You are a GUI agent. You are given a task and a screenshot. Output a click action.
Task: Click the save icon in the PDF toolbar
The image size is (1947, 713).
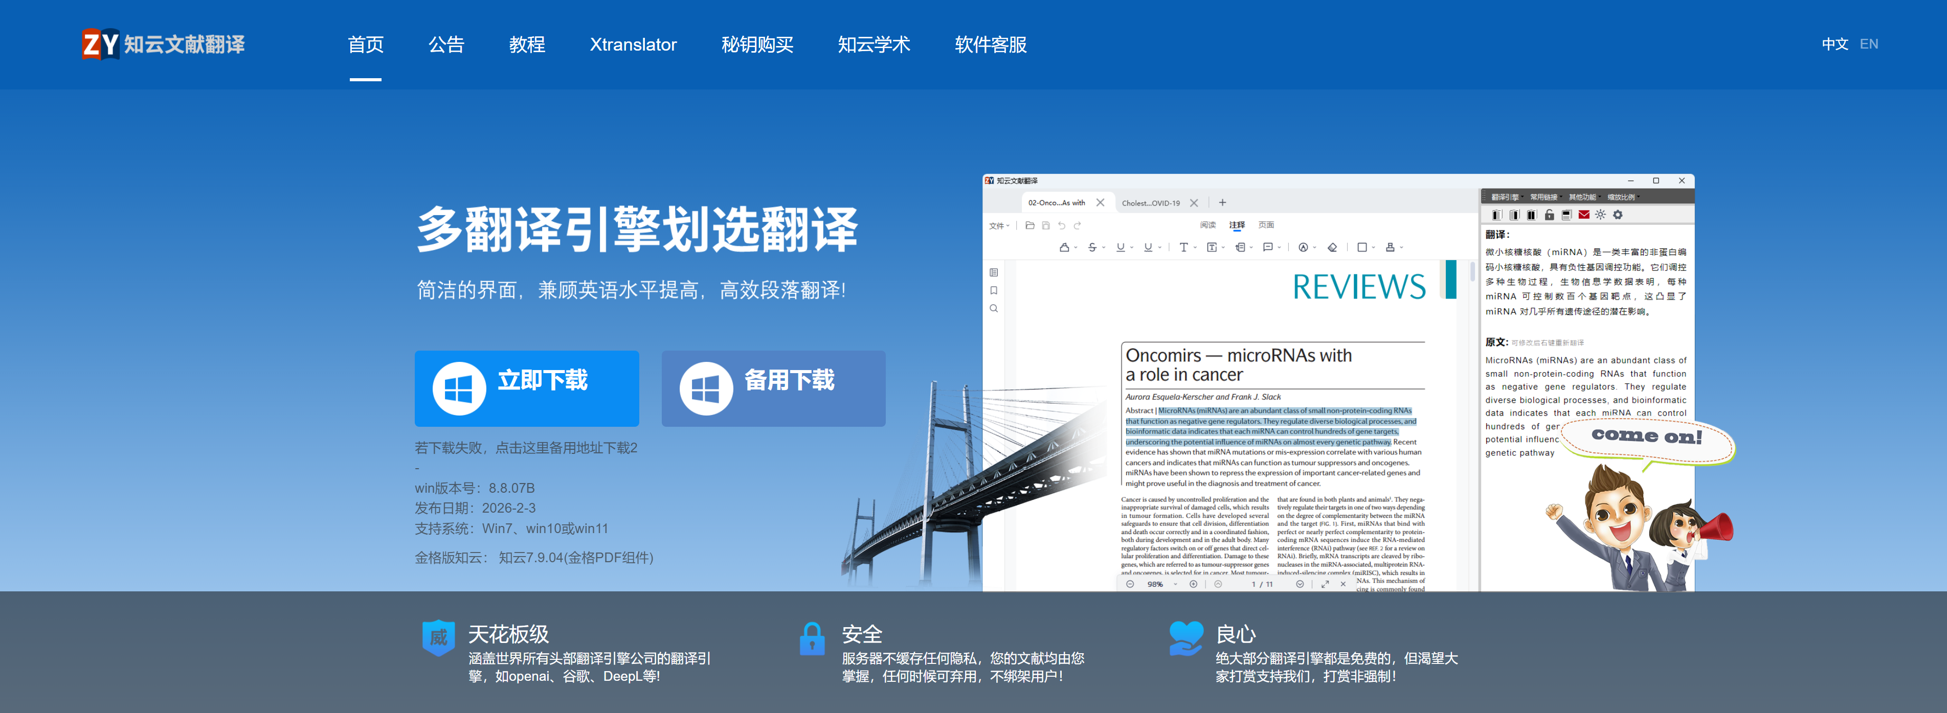click(x=1046, y=226)
